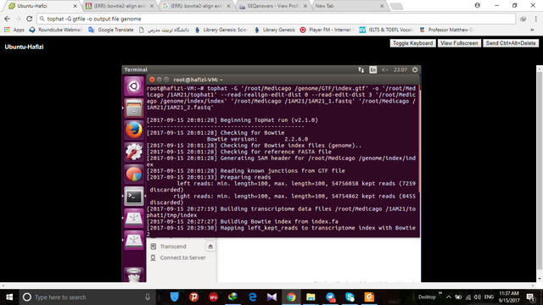Screen dimensions: 543x305
Task: Open Chrome three-dot menu
Action: click(x=535, y=19)
